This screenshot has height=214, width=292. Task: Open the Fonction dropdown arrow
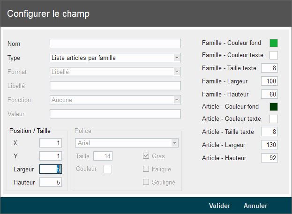point(177,100)
